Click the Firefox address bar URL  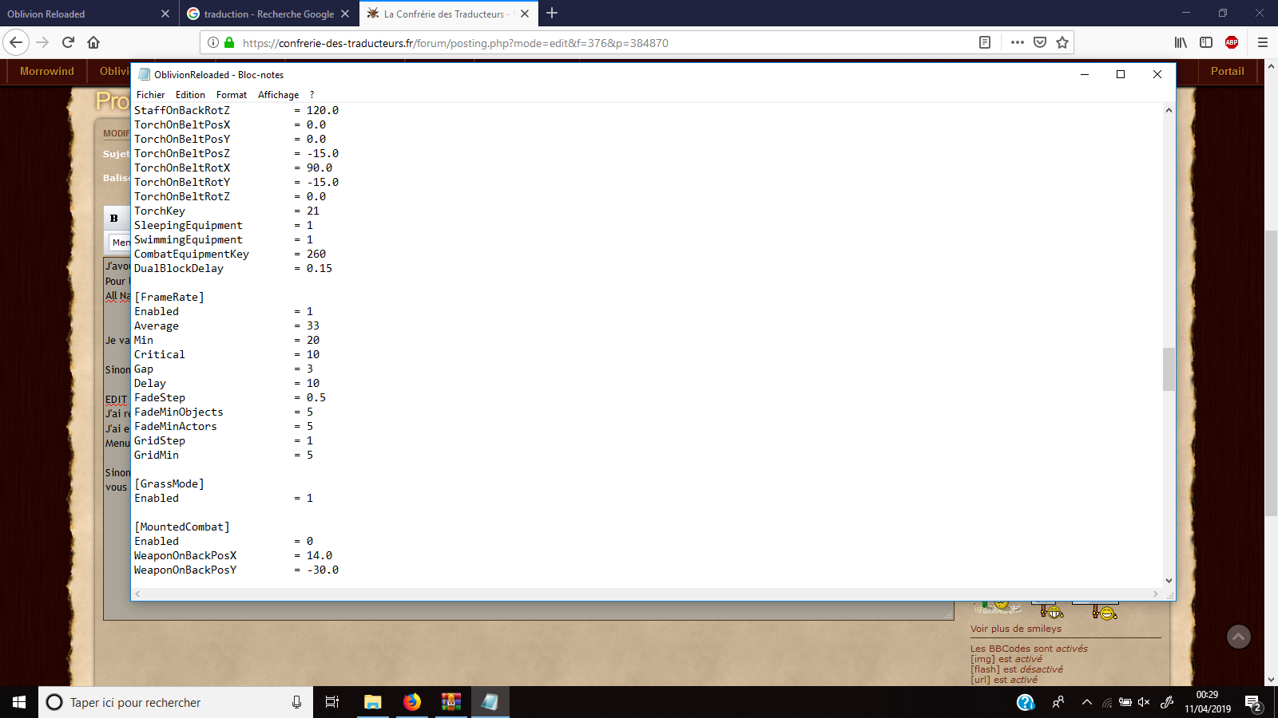455,43
